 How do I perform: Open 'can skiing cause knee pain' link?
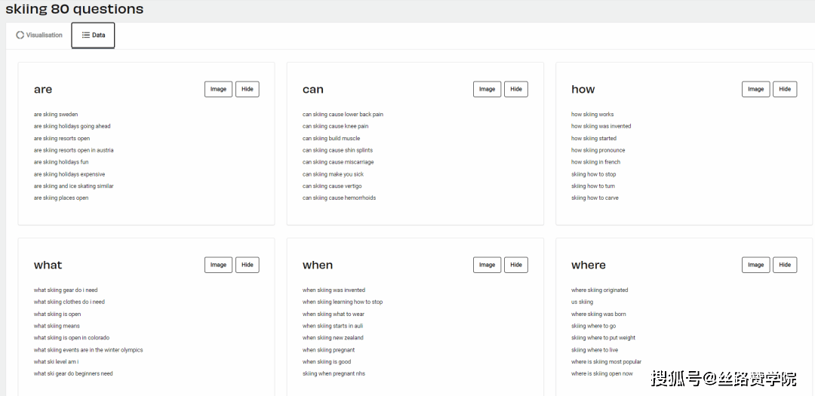pos(335,126)
